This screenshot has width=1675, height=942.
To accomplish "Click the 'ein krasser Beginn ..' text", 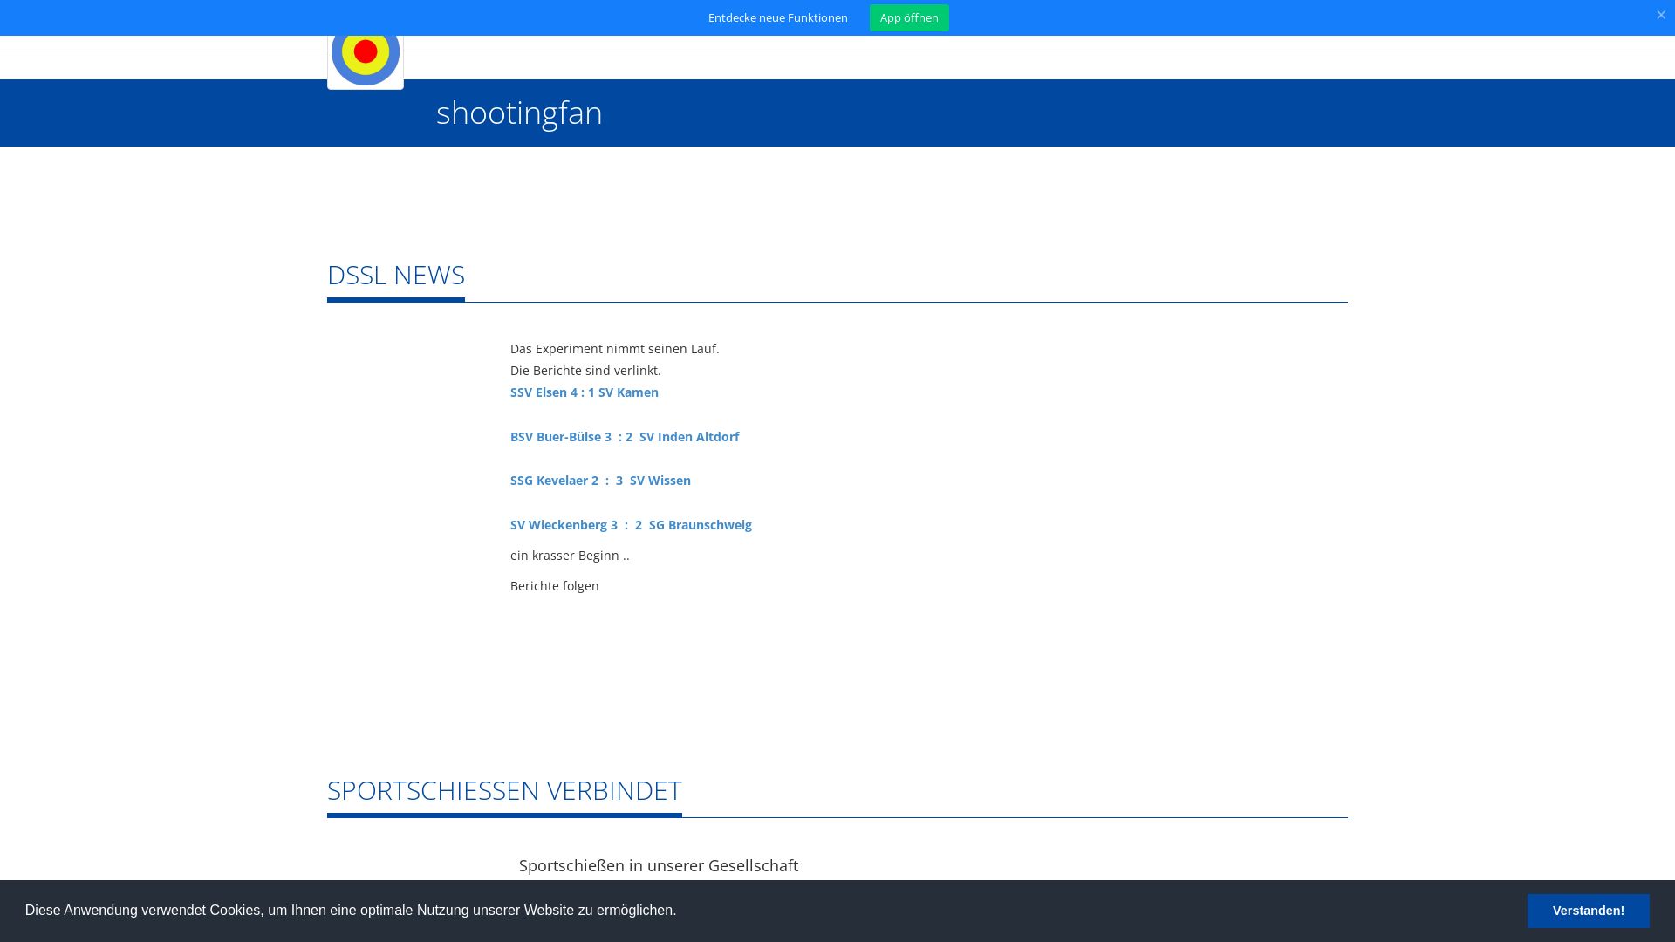I will 570,556.
